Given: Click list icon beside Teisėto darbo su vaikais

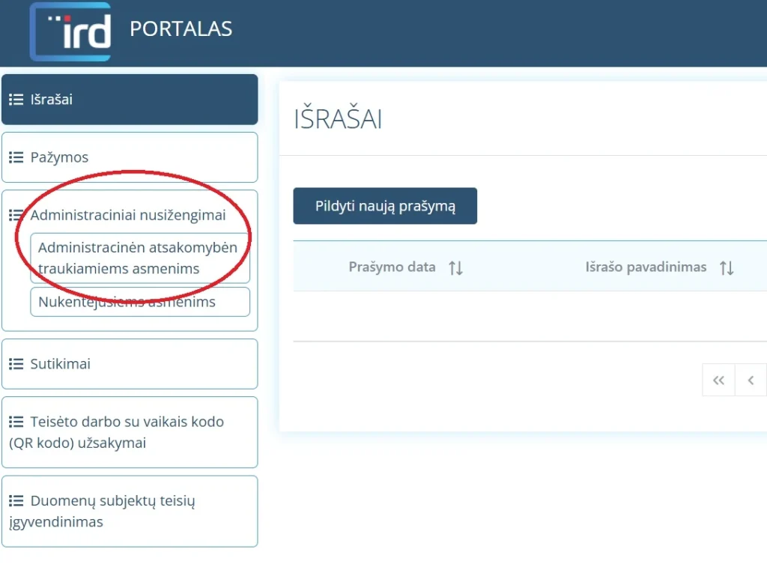Looking at the screenshot, I should (x=16, y=422).
